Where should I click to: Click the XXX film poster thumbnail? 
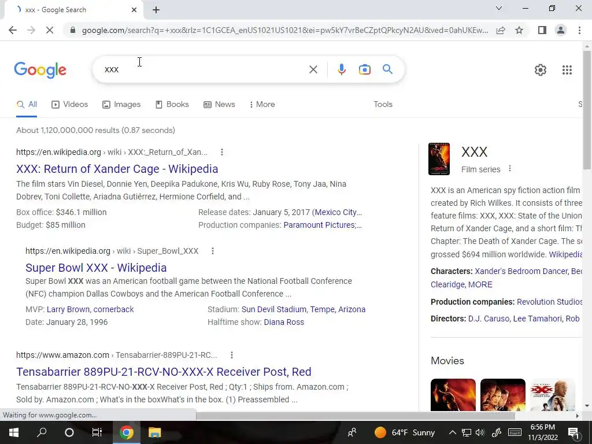click(x=439, y=159)
